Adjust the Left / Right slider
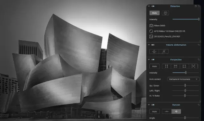The image size is (204, 121). (185, 91)
